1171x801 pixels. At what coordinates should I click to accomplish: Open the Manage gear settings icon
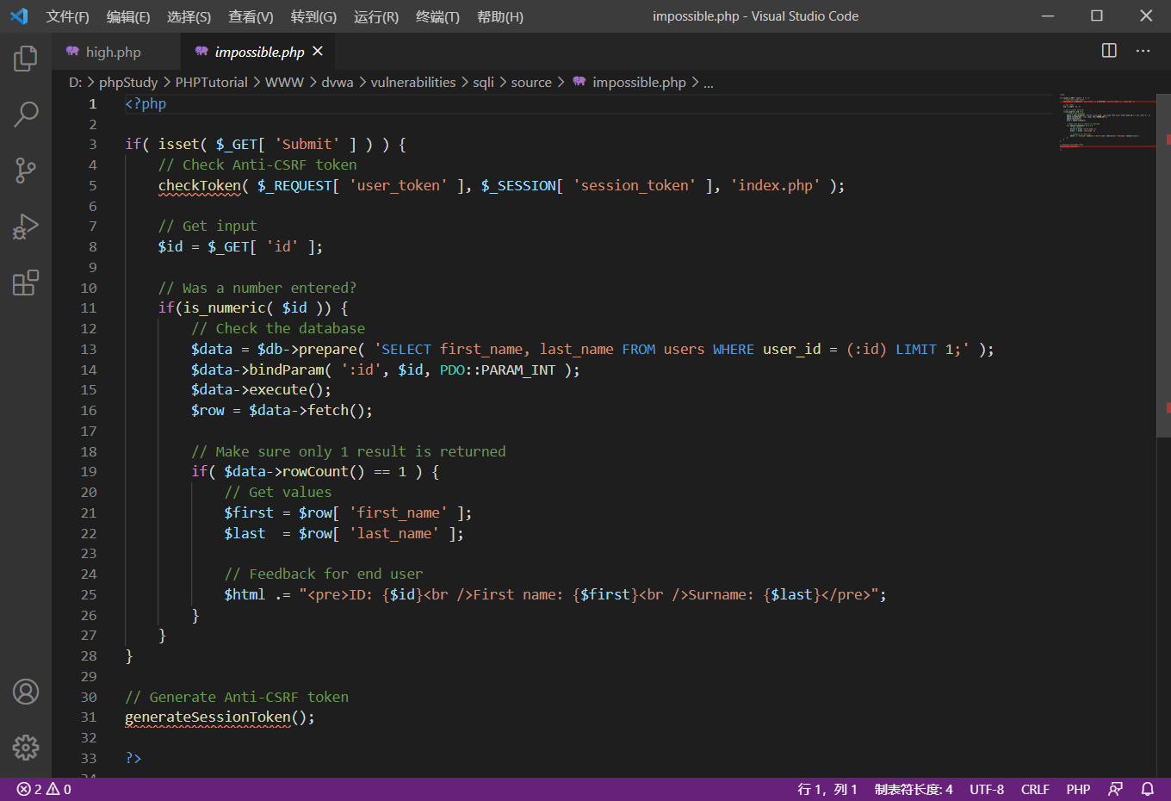coord(26,747)
